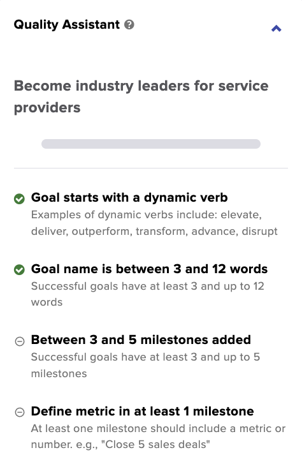Click 'Between 3 and 5 milestones added' heading
This screenshot has width=302, height=471.
(141, 340)
